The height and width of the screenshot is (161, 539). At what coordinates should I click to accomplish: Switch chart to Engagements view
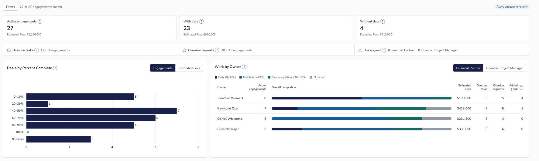[163, 68]
